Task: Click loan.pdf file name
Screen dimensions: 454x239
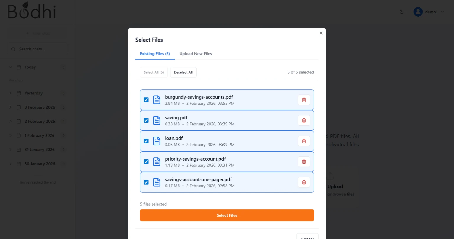Action: [174, 138]
